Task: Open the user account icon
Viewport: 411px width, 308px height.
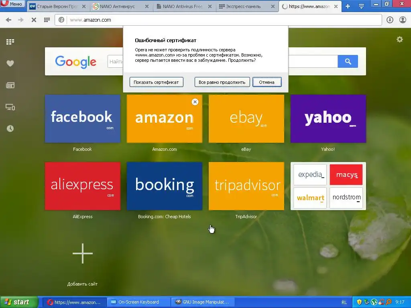Action: [x=403, y=20]
